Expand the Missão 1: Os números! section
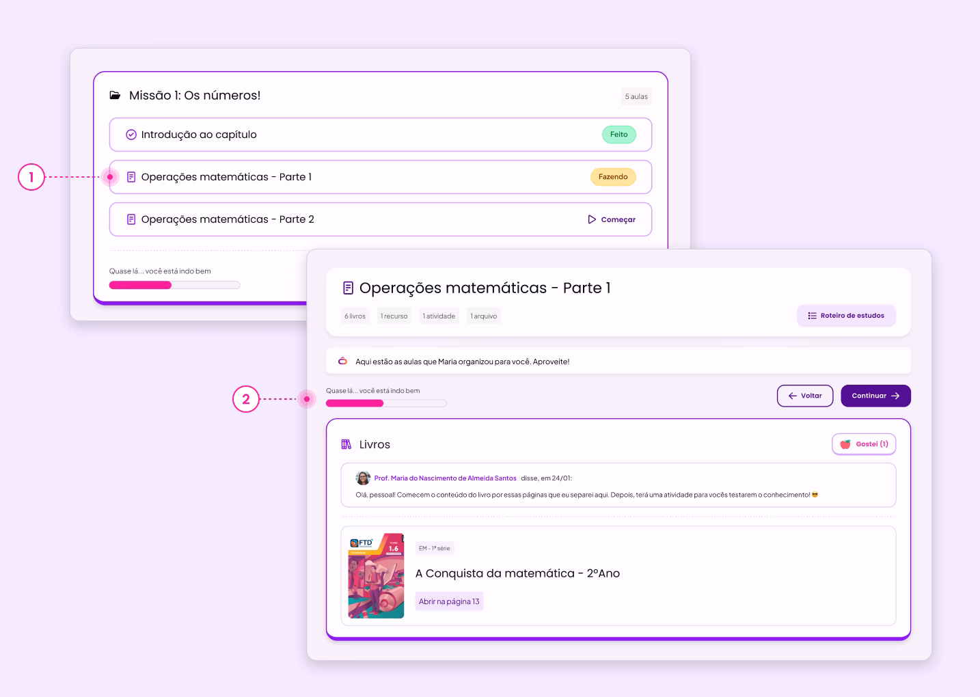This screenshot has width=980, height=697. (x=195, y=96)
